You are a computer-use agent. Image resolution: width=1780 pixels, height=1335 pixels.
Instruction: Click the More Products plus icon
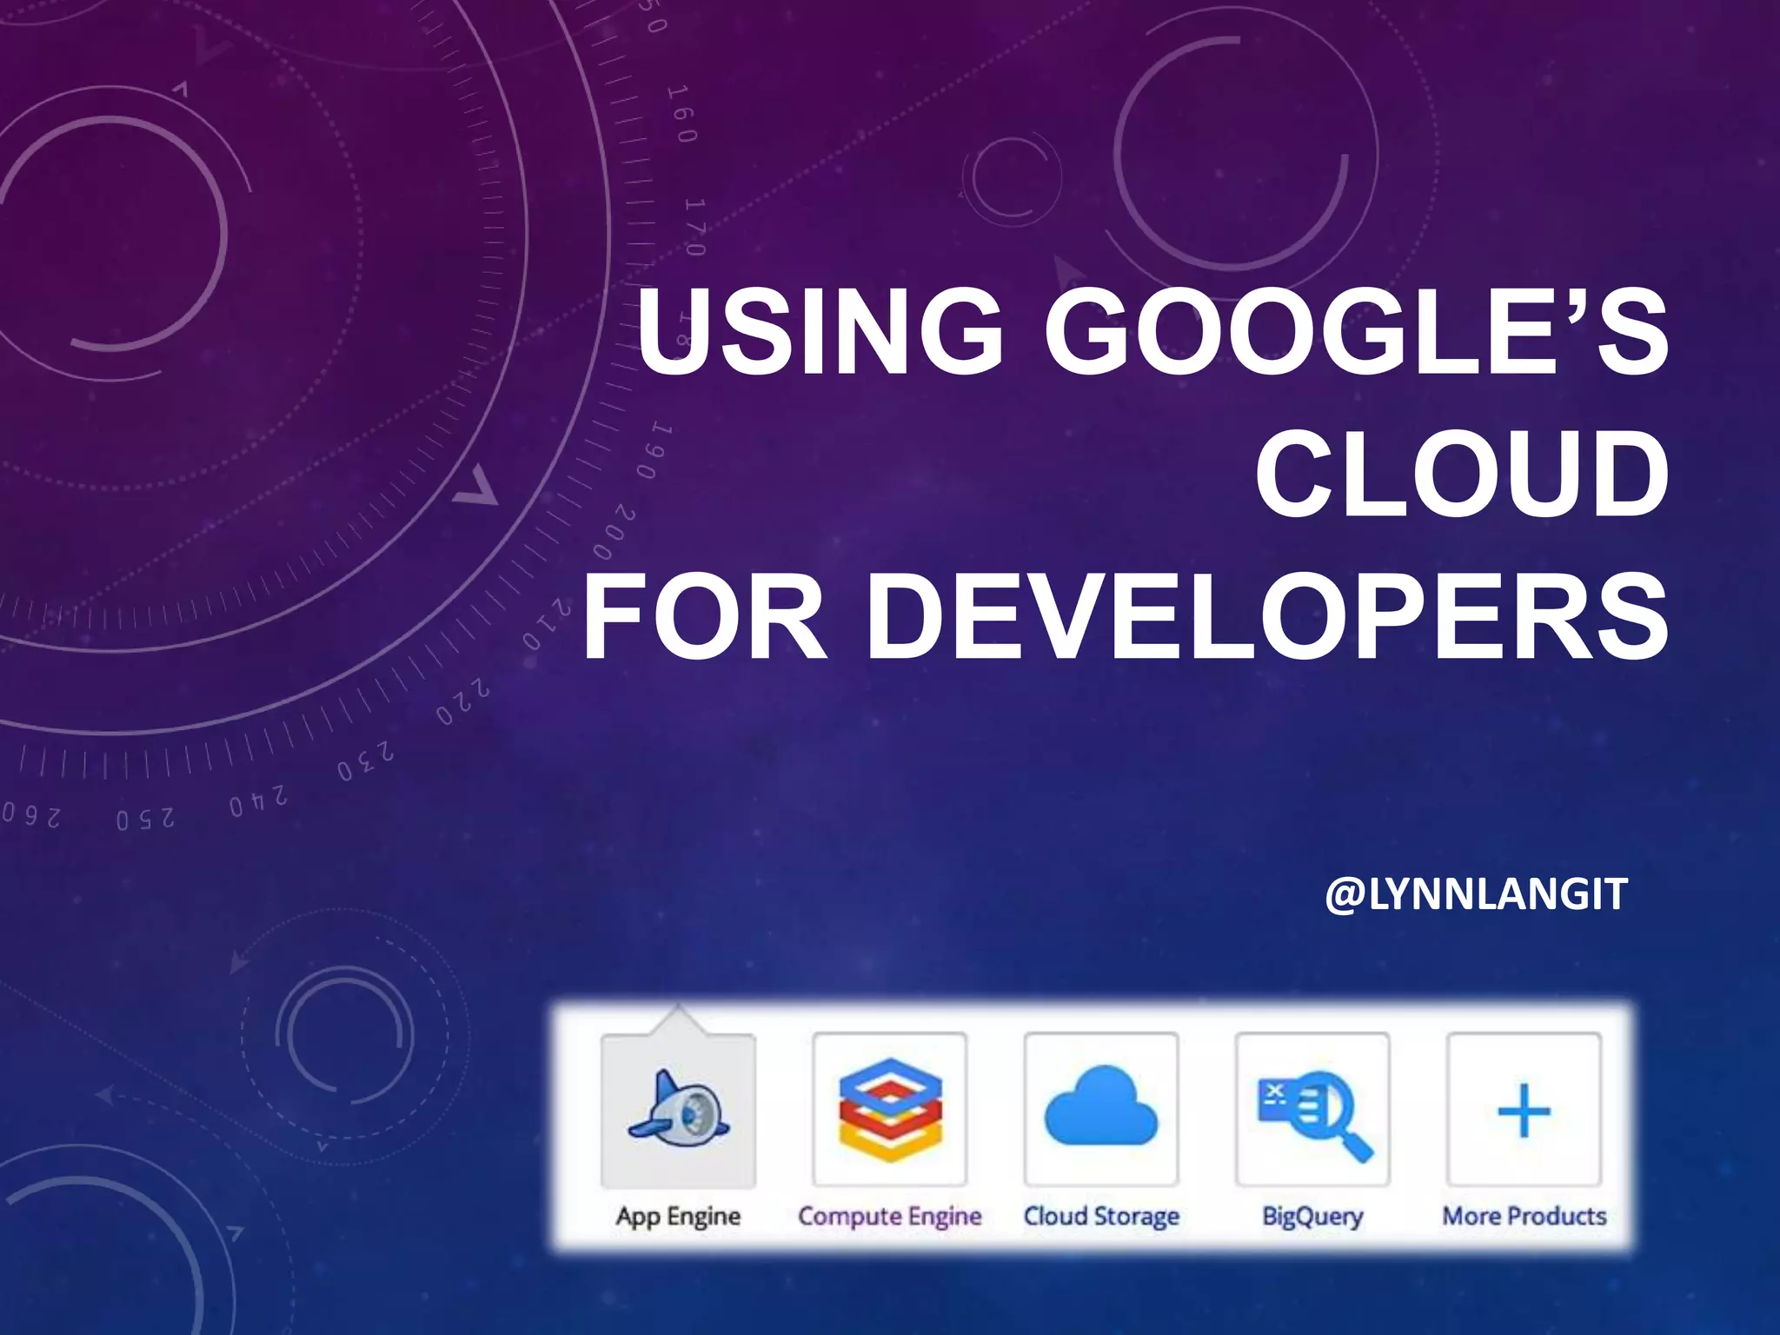pyautogui.click(x=1524, y=1111)
